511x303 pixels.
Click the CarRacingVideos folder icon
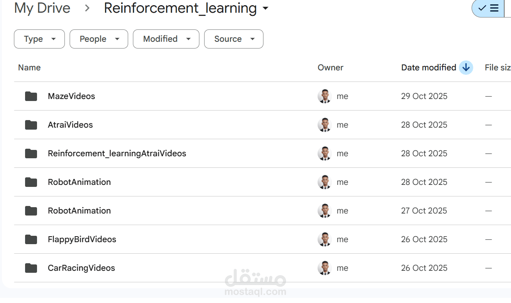31,268
